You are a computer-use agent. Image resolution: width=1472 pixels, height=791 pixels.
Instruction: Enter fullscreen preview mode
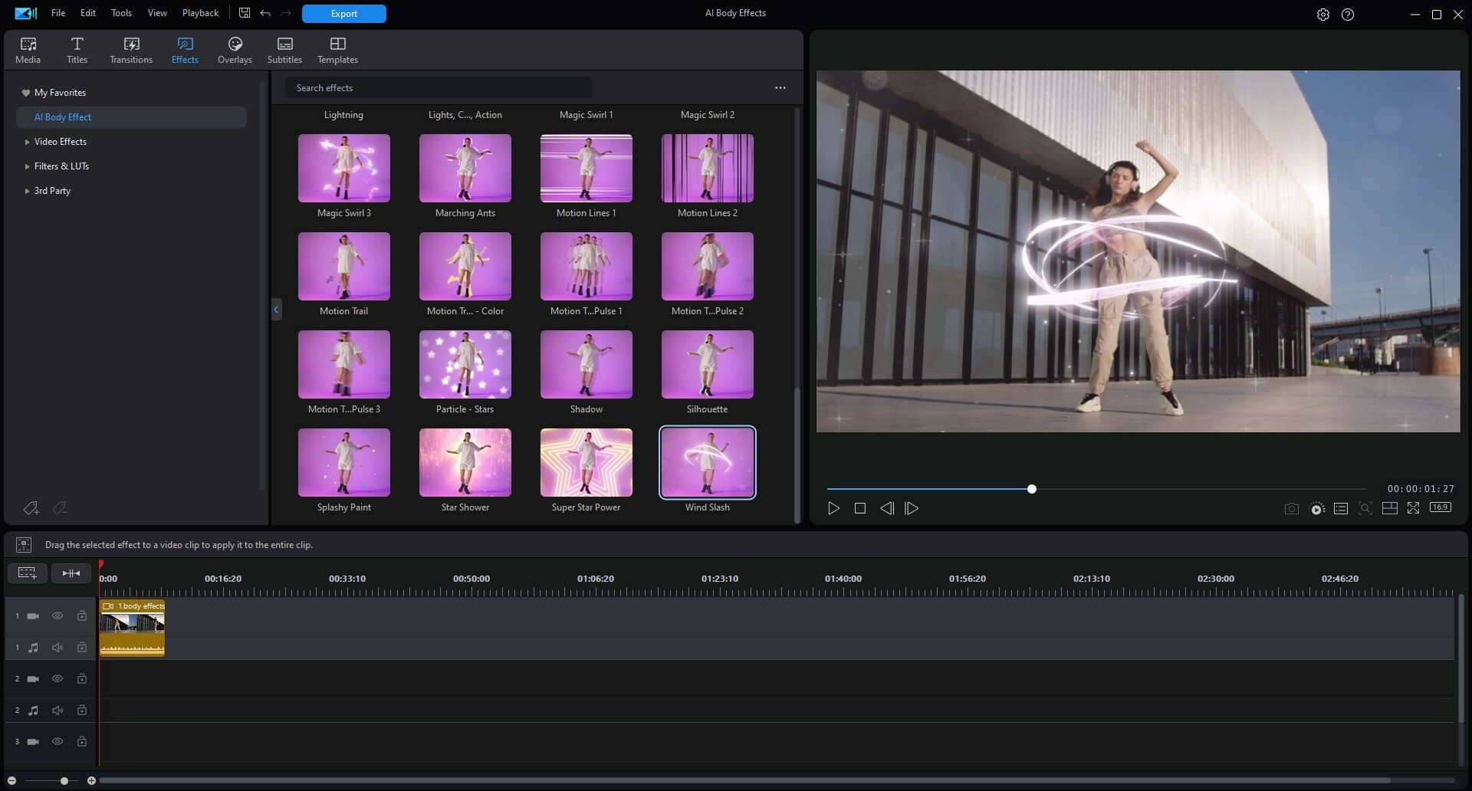1413,508
